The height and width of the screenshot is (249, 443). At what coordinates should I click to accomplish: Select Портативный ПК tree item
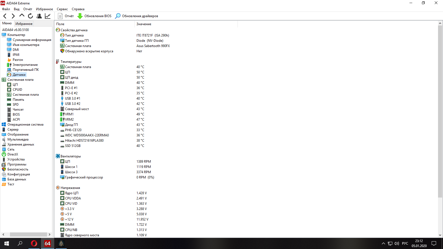pos(25,70)
